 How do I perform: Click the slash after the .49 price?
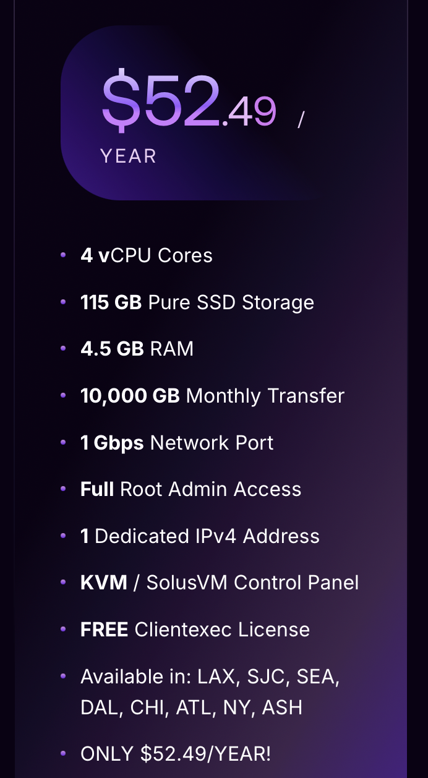[301, 119]
